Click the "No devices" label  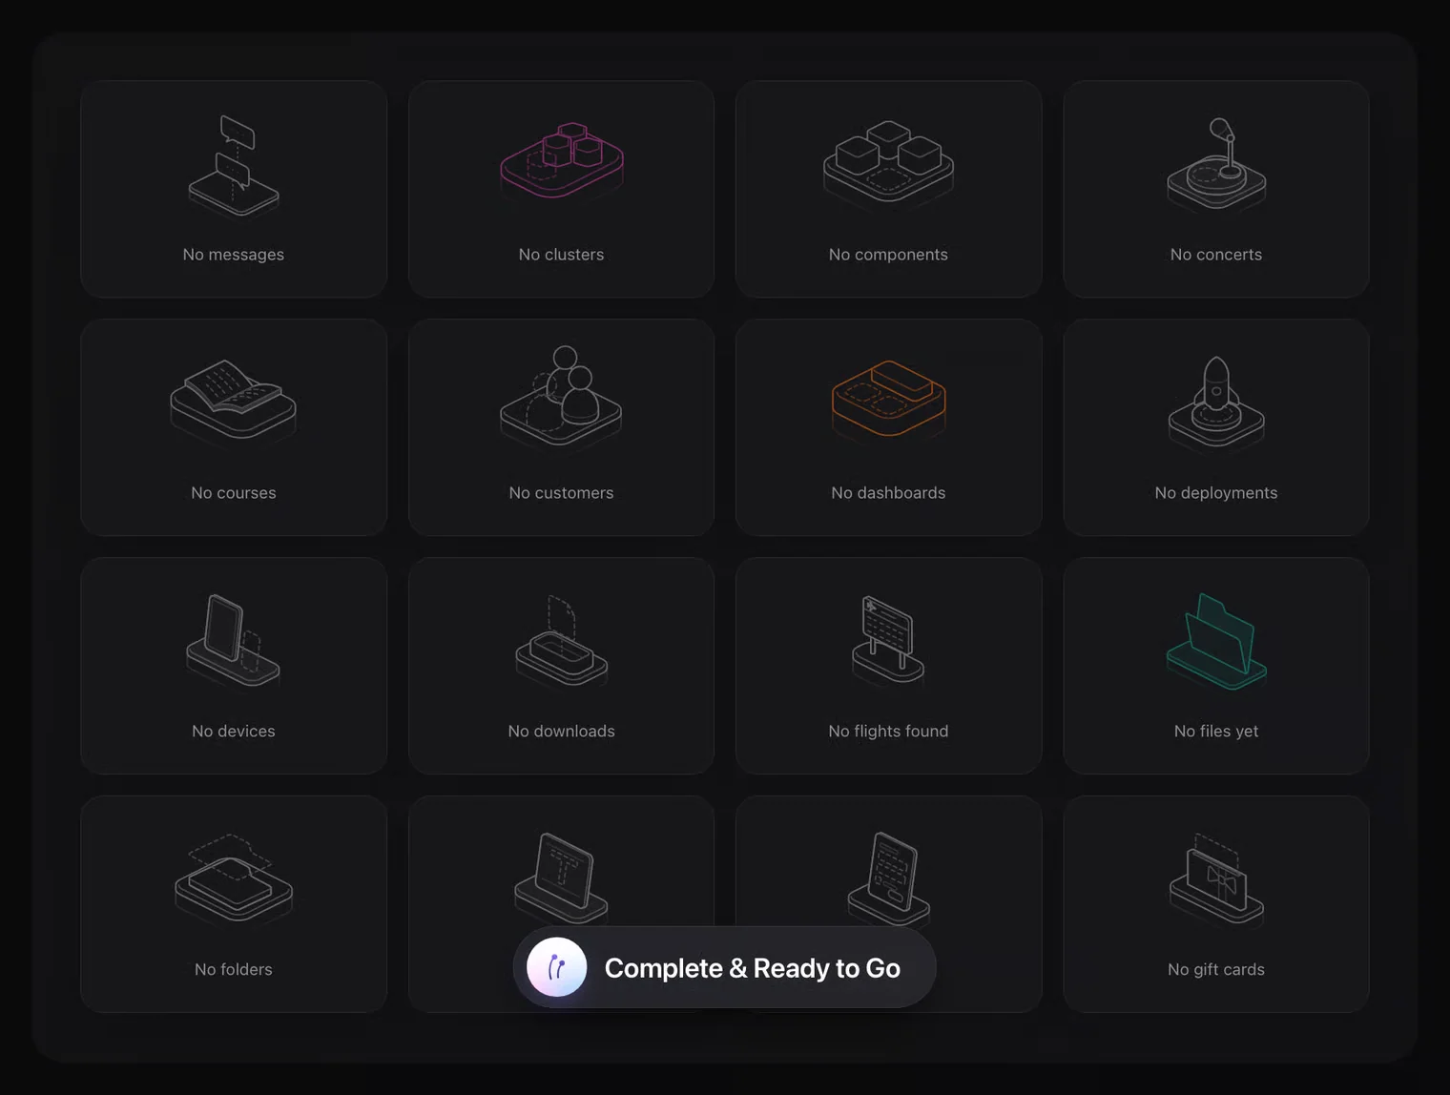(234, 732)
